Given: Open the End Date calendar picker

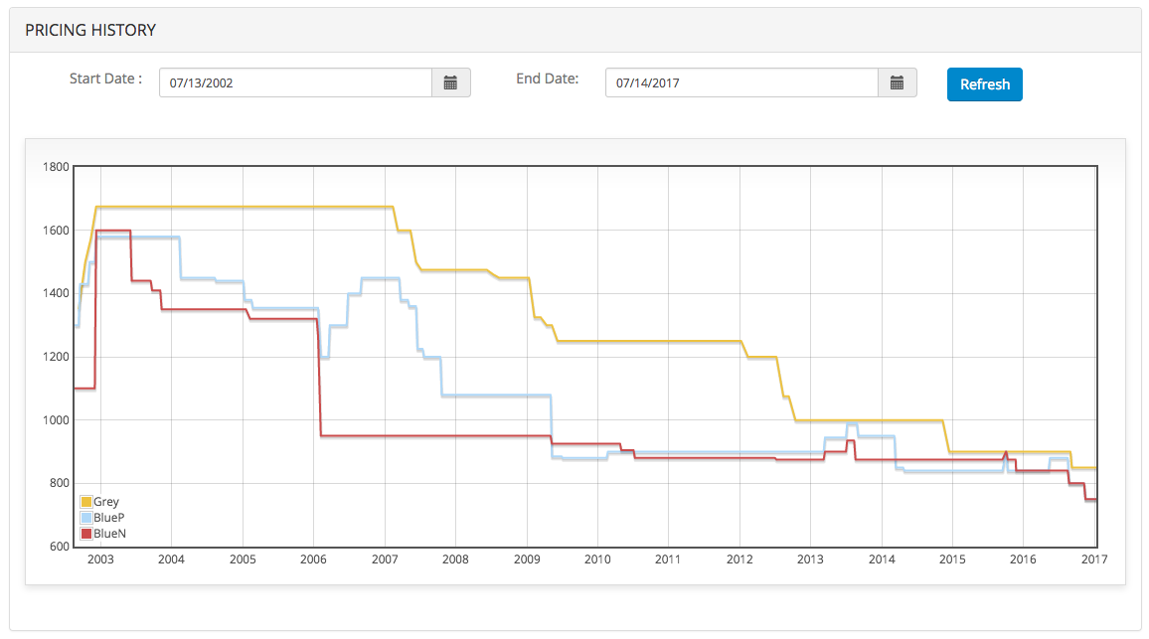Looking at the screenshot, I should point(897,82).
